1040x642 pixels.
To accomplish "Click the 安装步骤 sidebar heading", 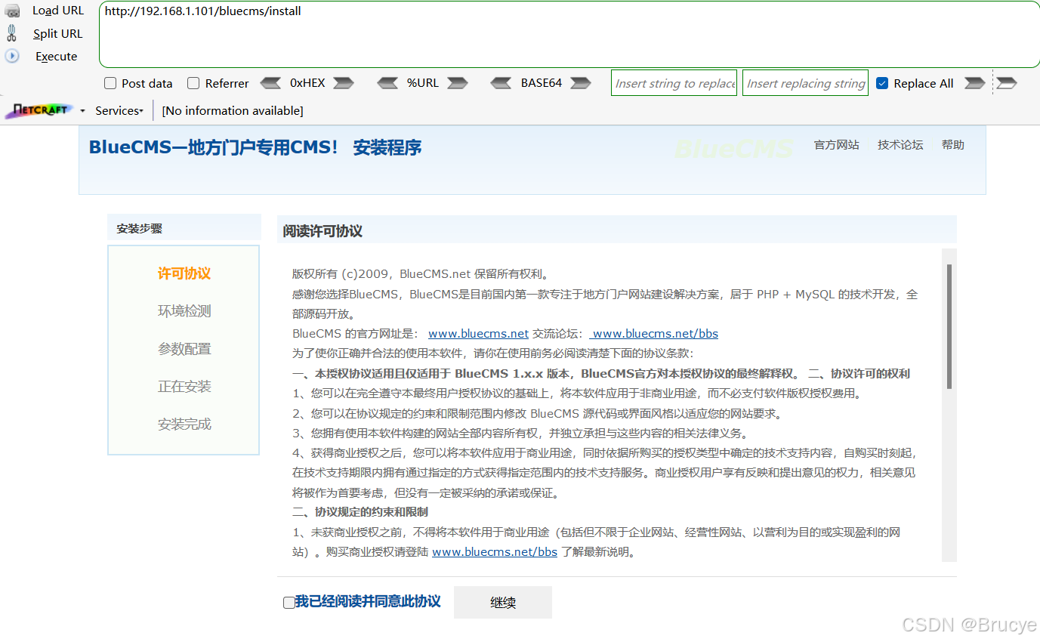I will (139, 228).
